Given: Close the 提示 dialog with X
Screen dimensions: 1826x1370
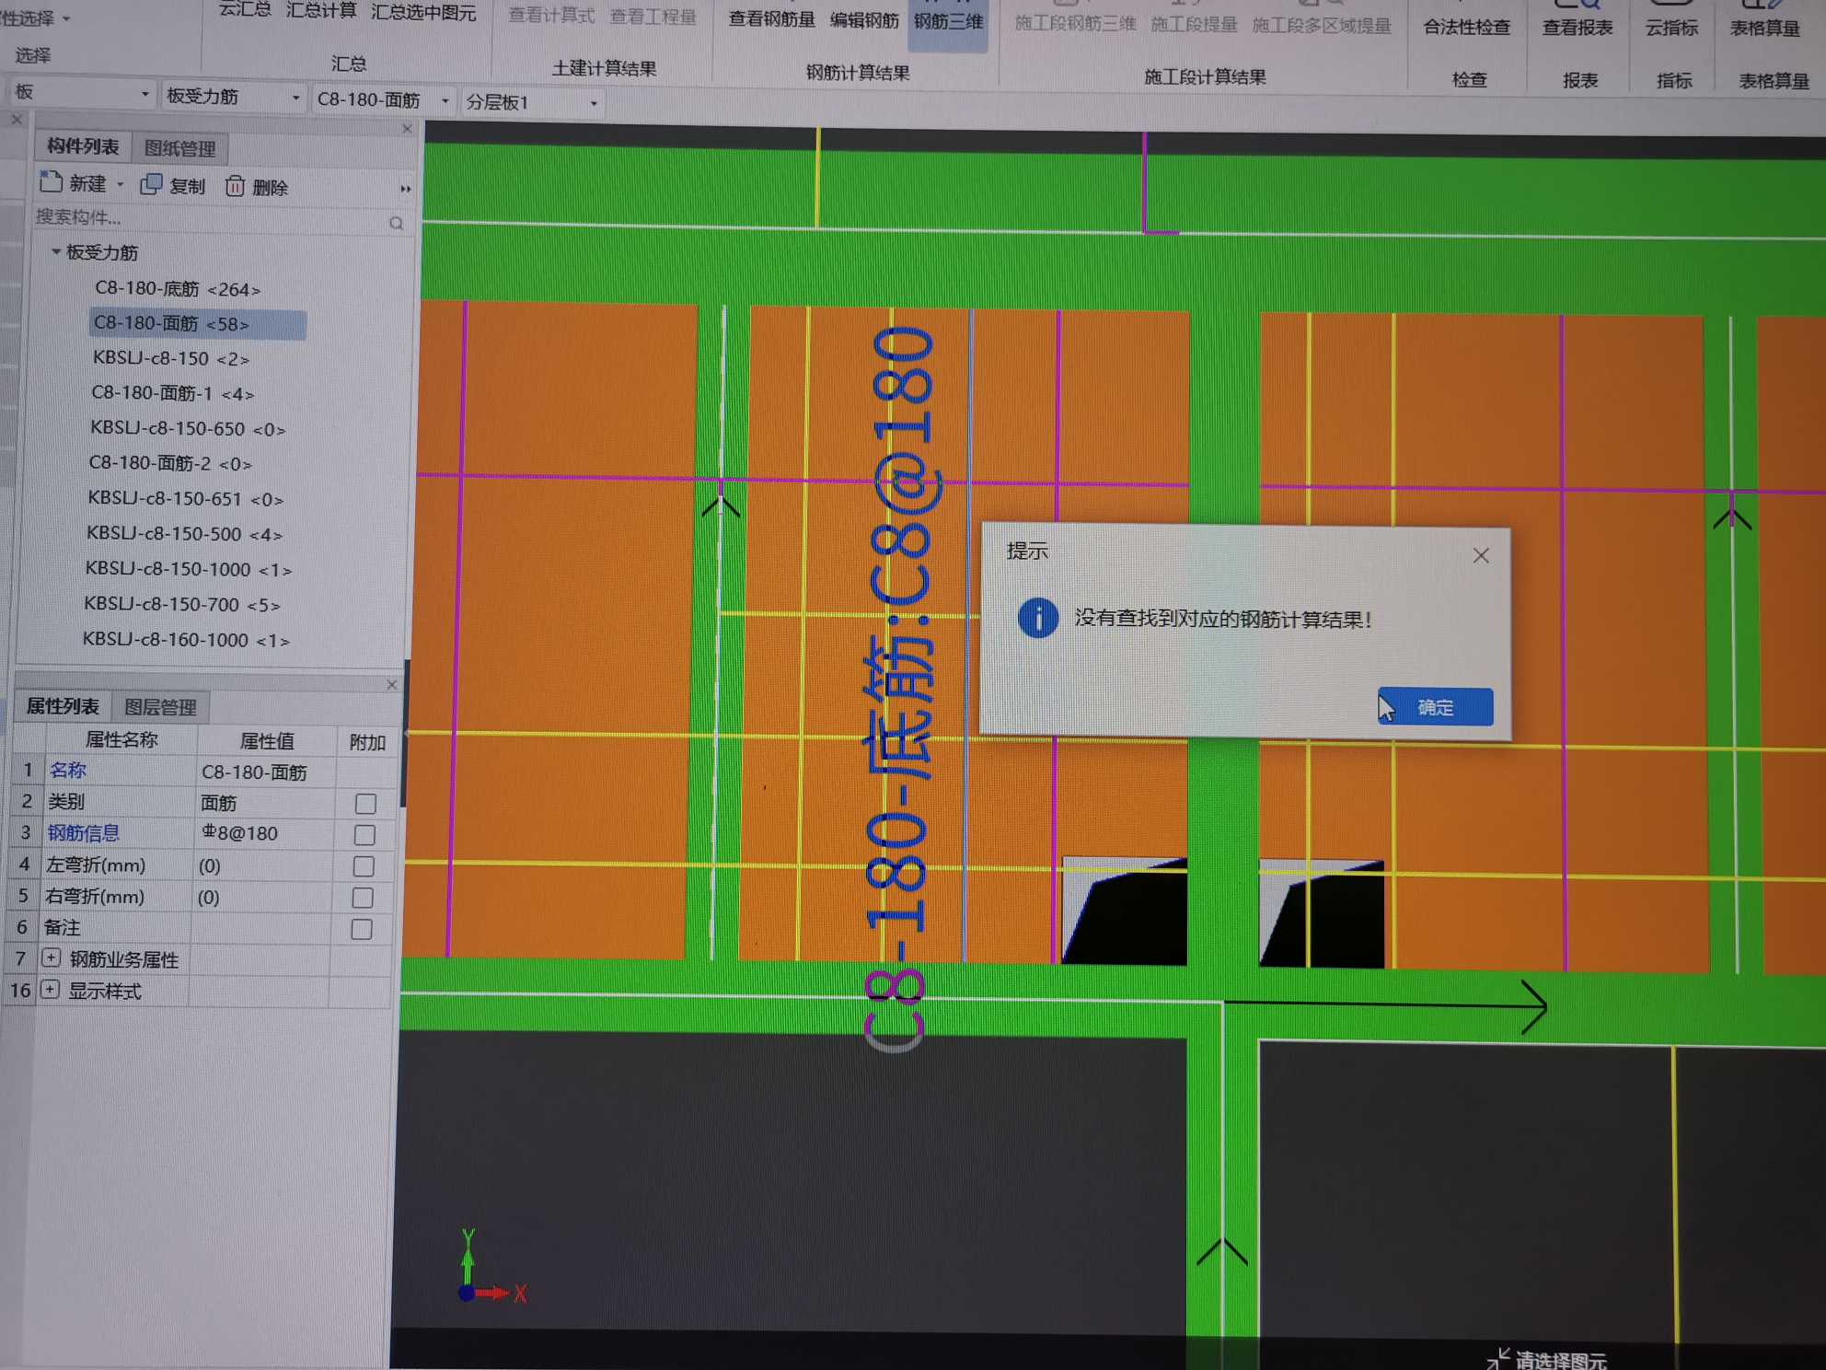Looking at the screenshot, I should (x=1481, y=555).
